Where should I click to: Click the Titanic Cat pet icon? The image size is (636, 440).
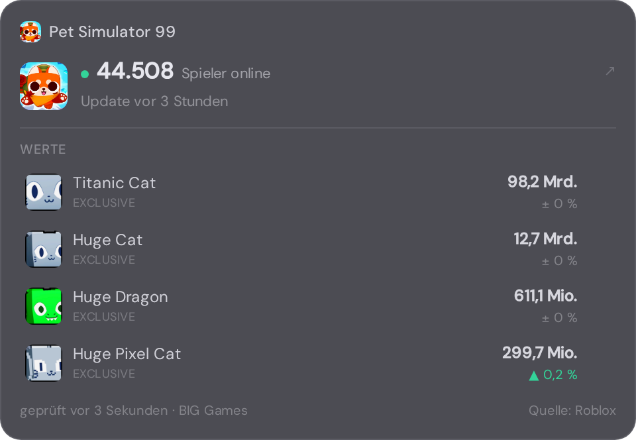coord(44,192)
